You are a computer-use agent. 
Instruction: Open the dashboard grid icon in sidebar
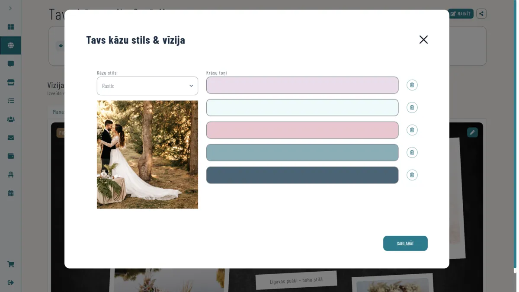(x=11, y=27)
